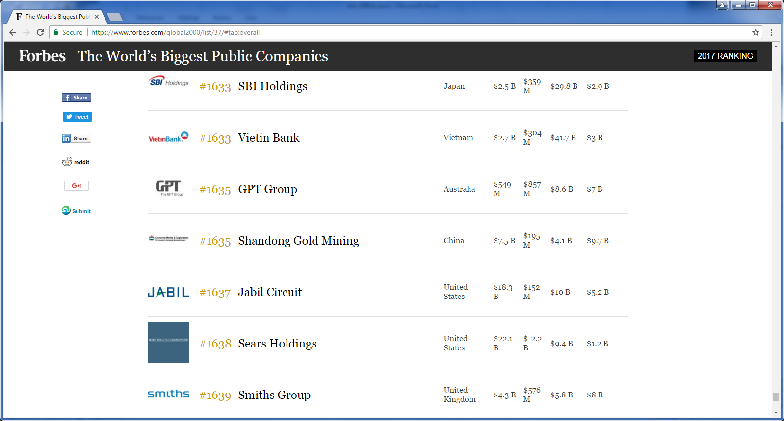The image size is (784, 421).
Task: Click the $18.3 B sales for Jabil
Action: click(x=503, y=292)
